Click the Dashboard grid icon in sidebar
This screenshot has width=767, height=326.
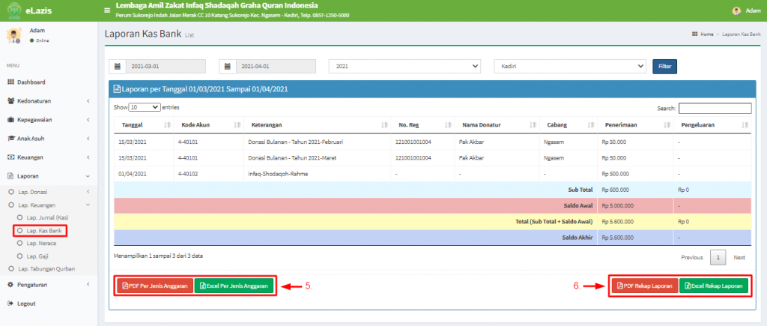pyautogui.click(x=10, y=82)
